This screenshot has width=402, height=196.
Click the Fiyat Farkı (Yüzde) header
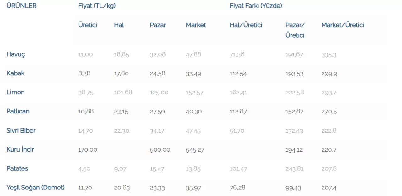click(x=256, y=6)
